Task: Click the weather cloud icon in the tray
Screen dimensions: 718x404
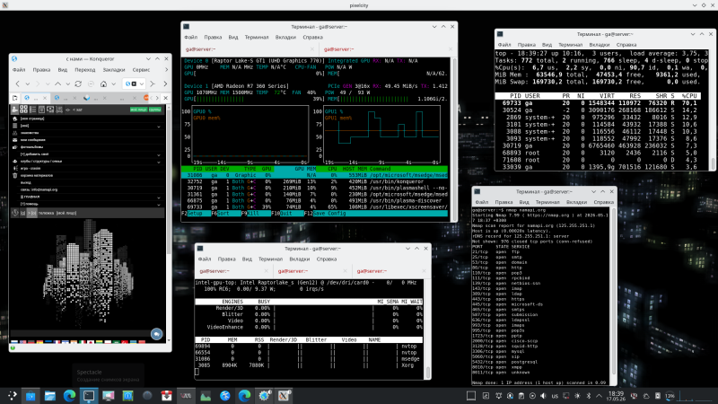Action: [646, 396]
